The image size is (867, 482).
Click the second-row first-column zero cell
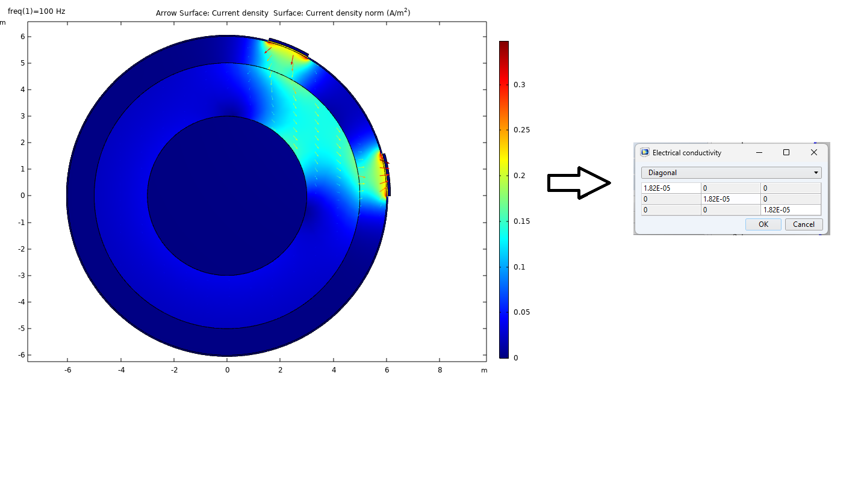click(671, 199)
